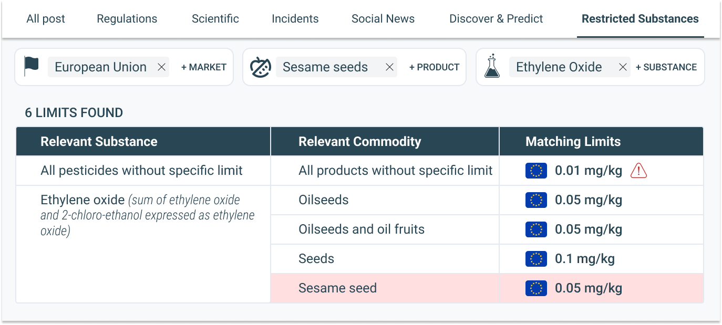Open the + SUBSTANCE filter selector
The image size is (722, 325).
[x=666, y=67]
